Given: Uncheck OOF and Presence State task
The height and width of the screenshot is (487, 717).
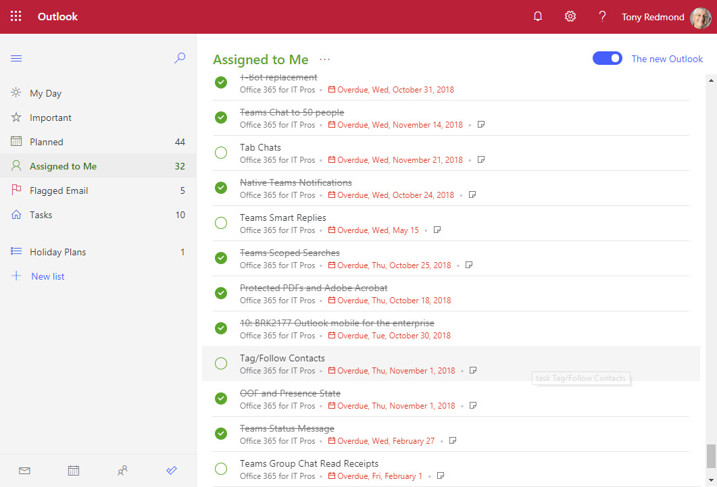Looking at the screenshot, I should click(x=221, y=399).
